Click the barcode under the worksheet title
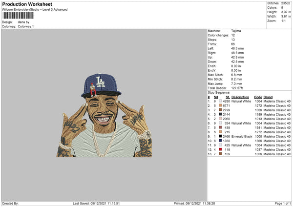Viewport: 293px width, 207px height. tap(18, 16)
